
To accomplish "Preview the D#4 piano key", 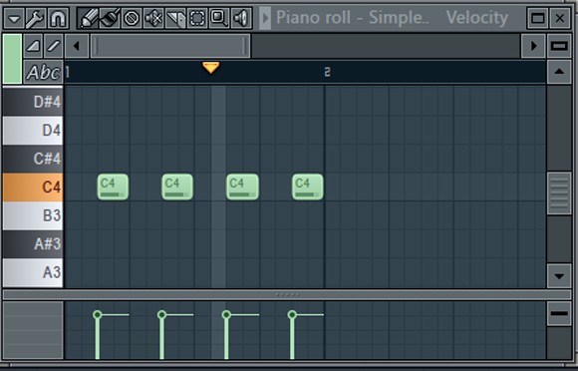I will pos(33,102).
